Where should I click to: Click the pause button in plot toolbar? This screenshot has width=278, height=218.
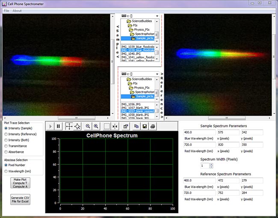point(59,126)
